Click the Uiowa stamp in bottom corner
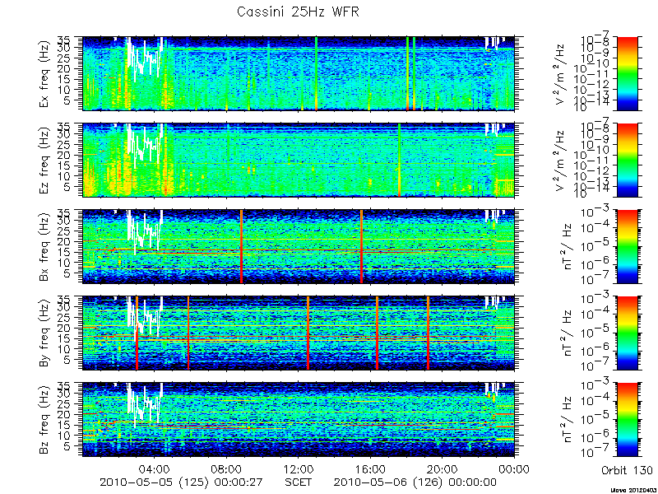Viewport: 658px width, 494px height. coord(633,490)
